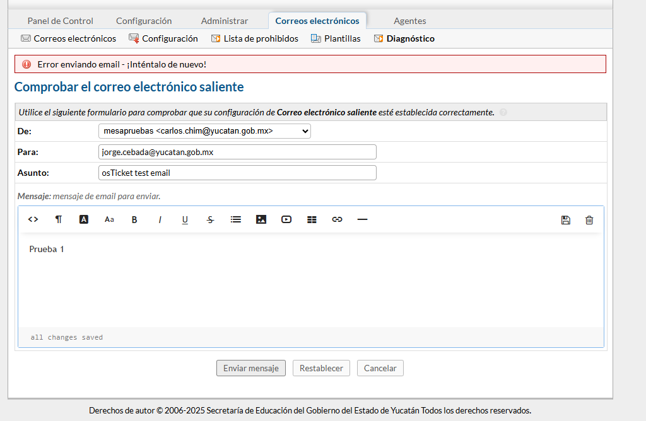Viewport: 646px width, 421px height.
Task: Insert a video into the message
Action: (x=286, y=219)
